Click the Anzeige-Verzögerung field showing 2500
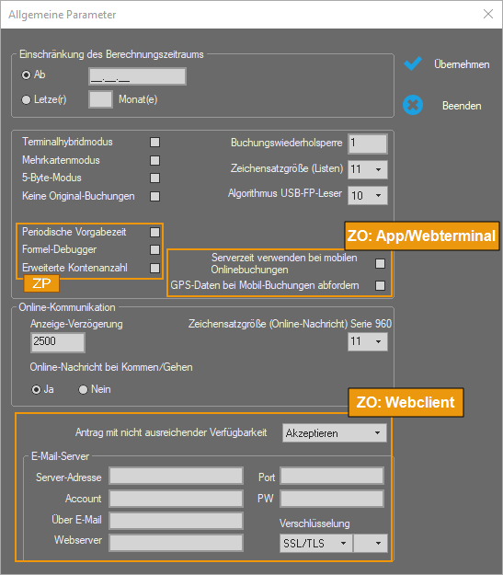This screenshot has height=575, width=503. [x=58, y=342]
